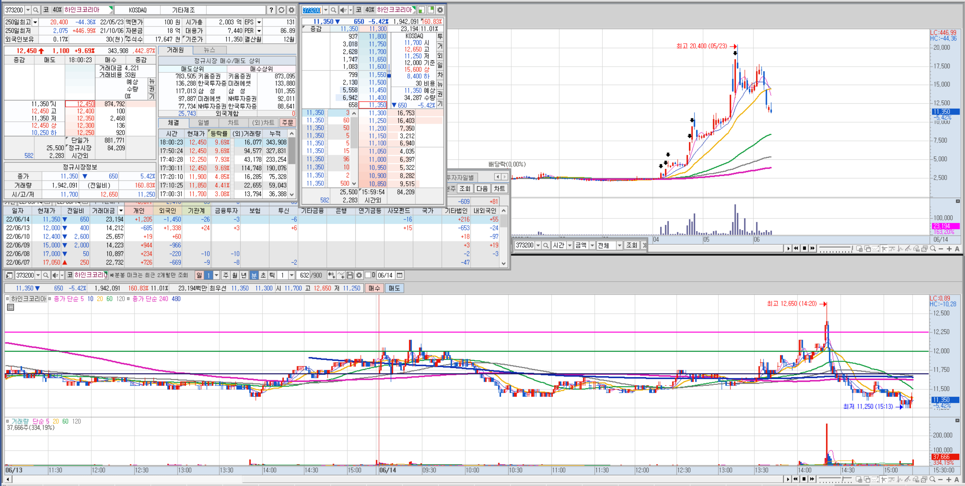This screenshot has width=965, height=486.
Task: Select the 초 (second) period toggle
Action: click(263, 275)
